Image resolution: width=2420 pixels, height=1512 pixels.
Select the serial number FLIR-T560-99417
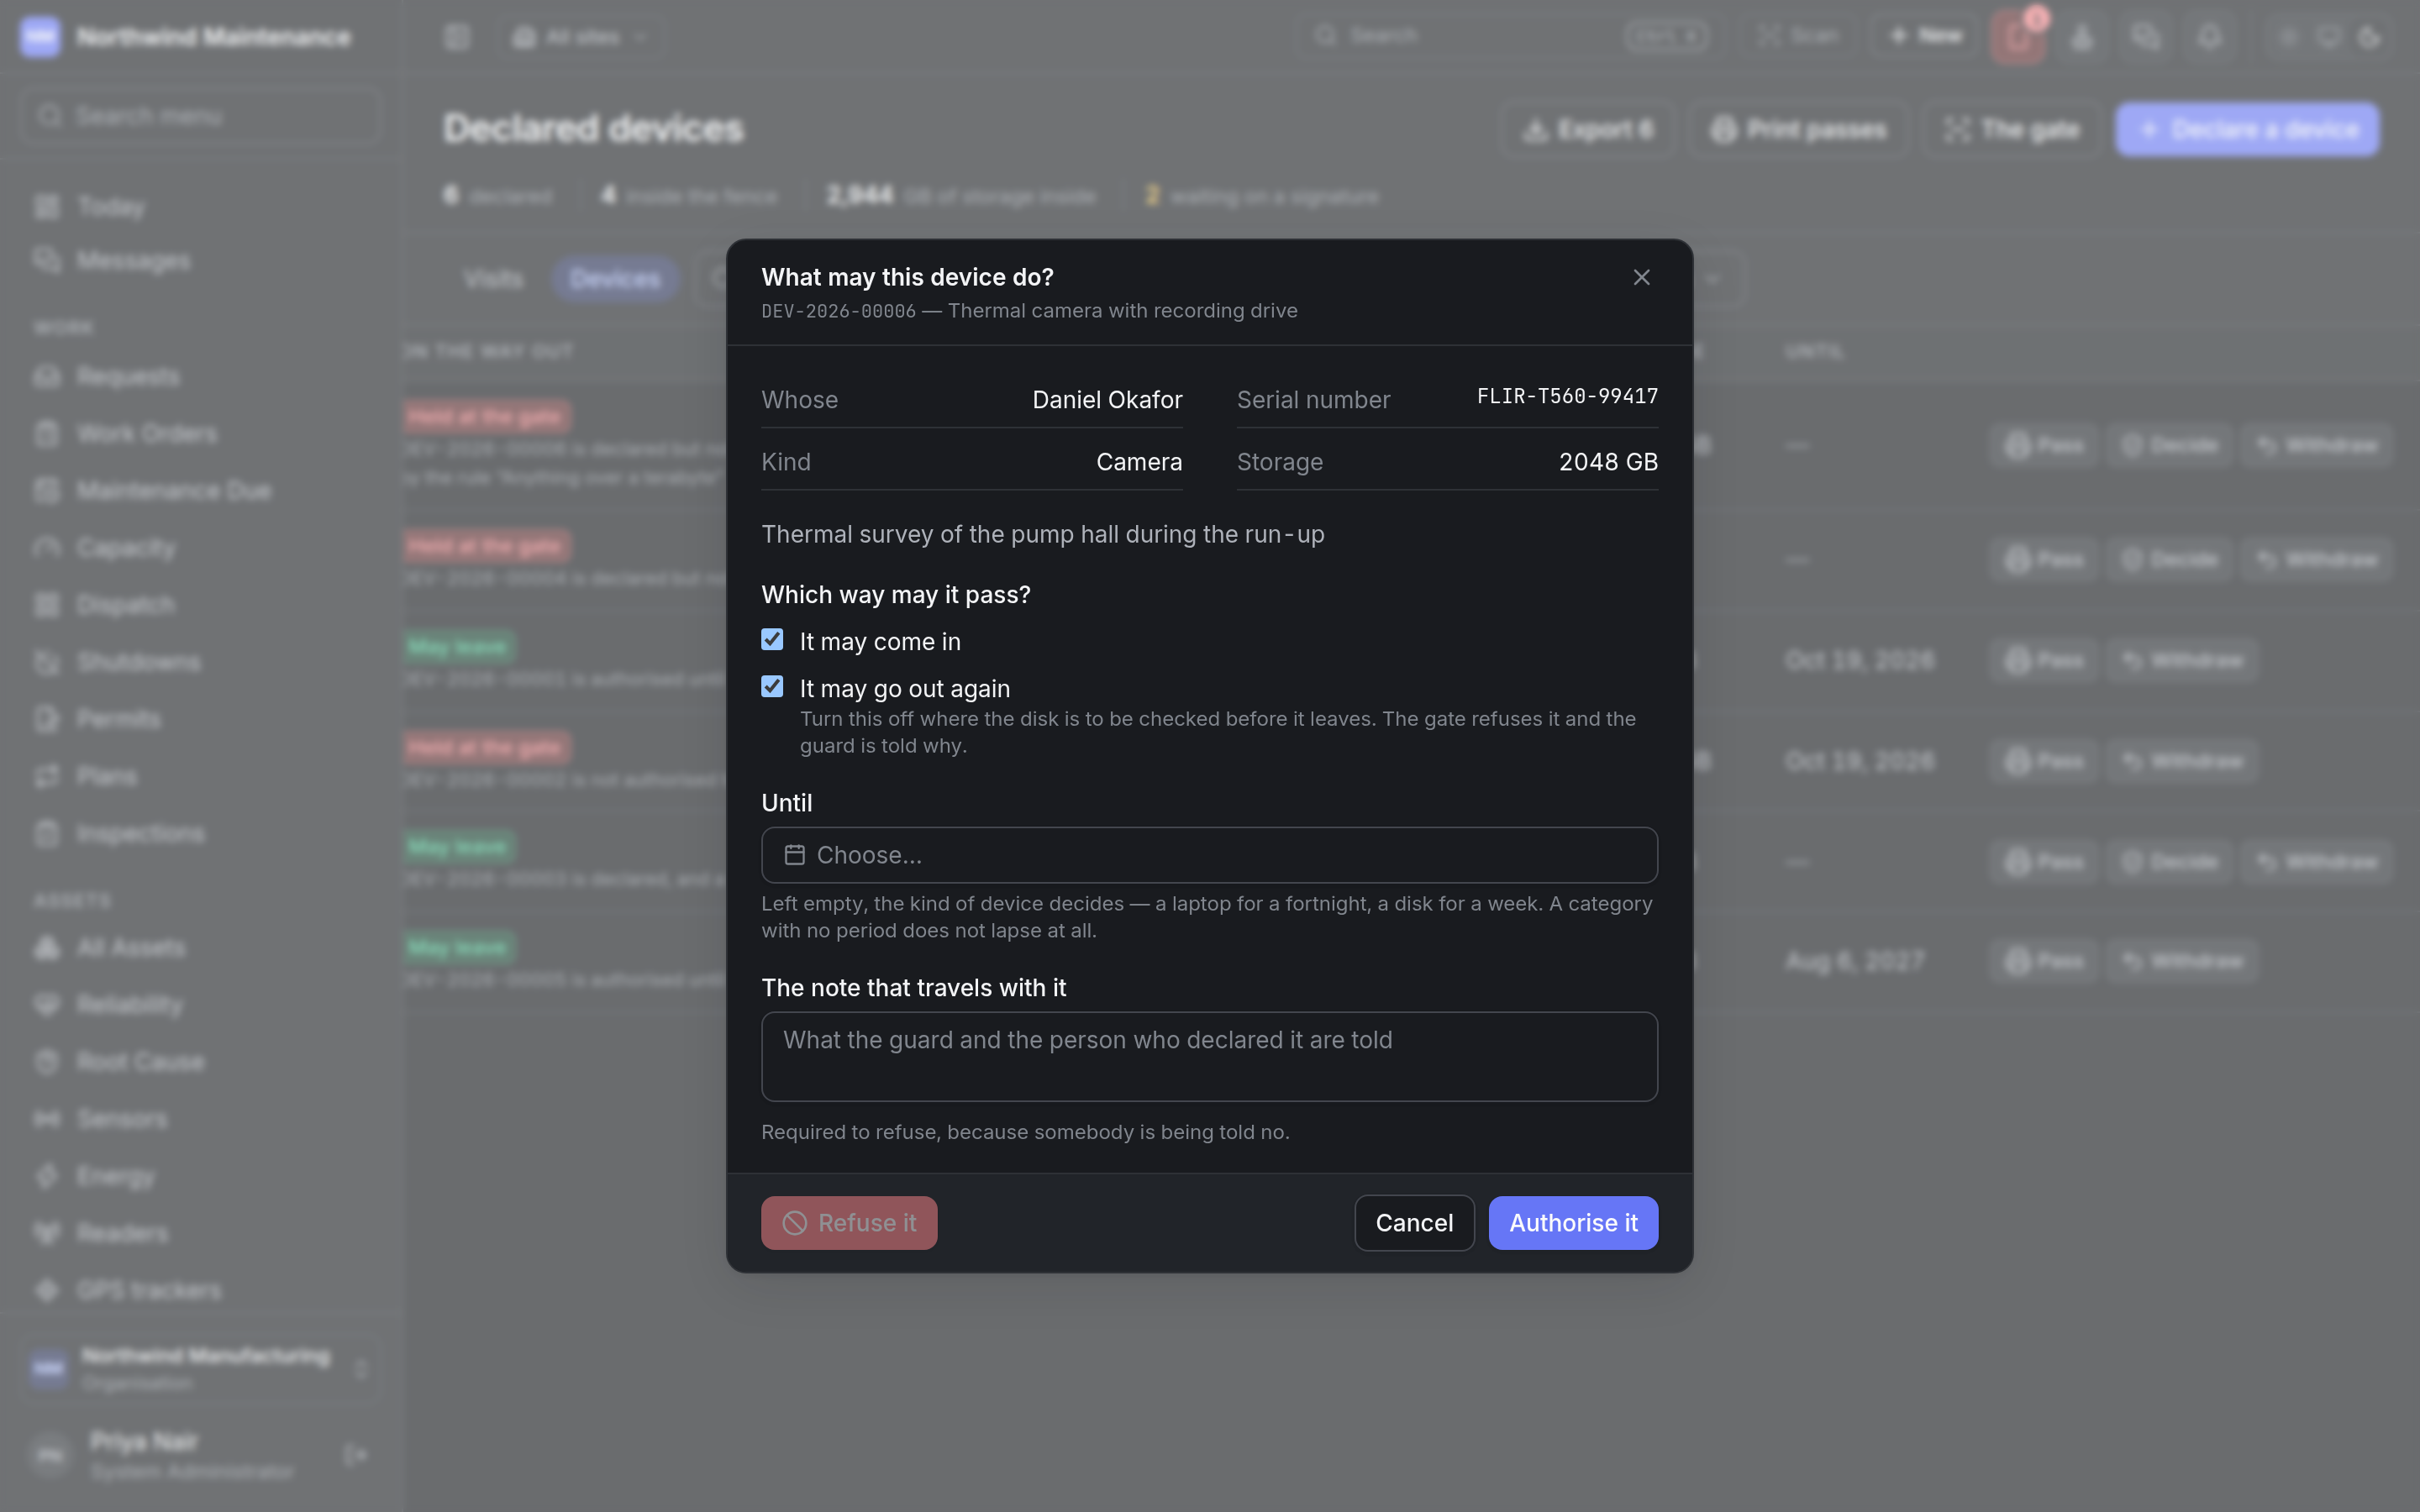(x=1567, y=396)
